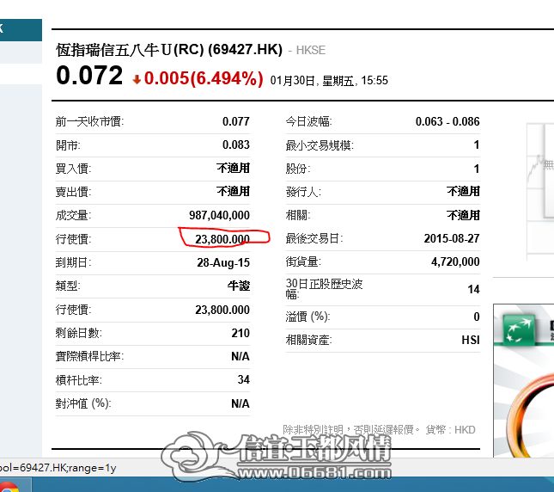The image size is (554, 492).
Task: Click the stock price chart thumbnail
Action: pos(540,191)
